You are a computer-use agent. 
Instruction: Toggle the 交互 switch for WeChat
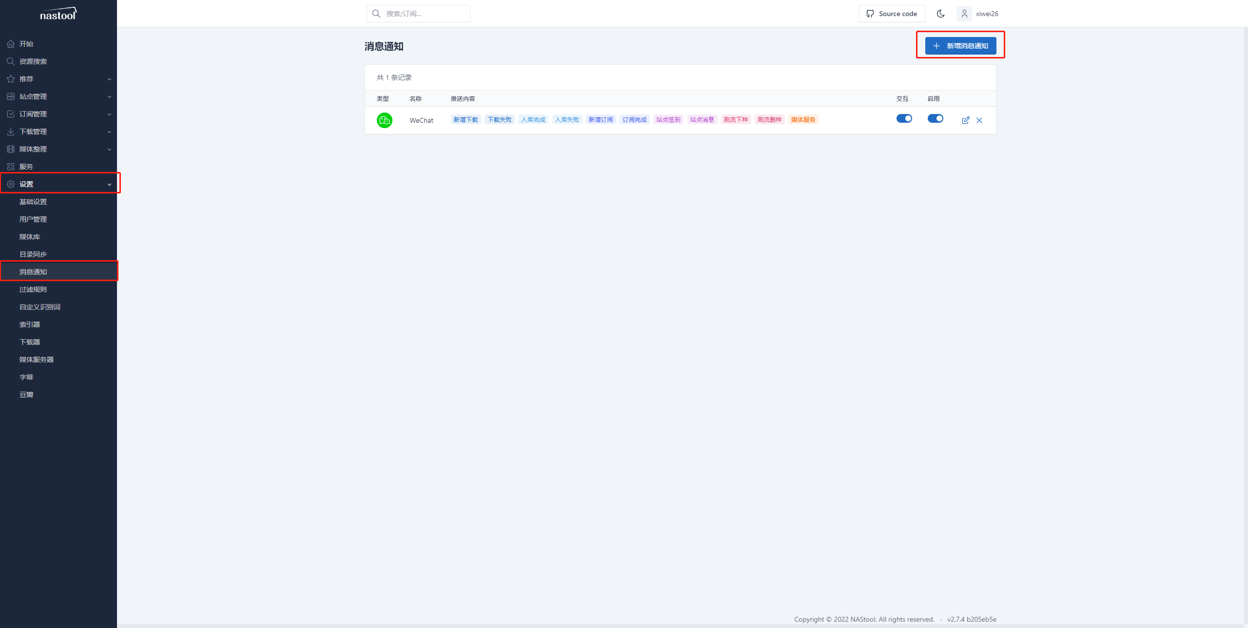[904, 118]
